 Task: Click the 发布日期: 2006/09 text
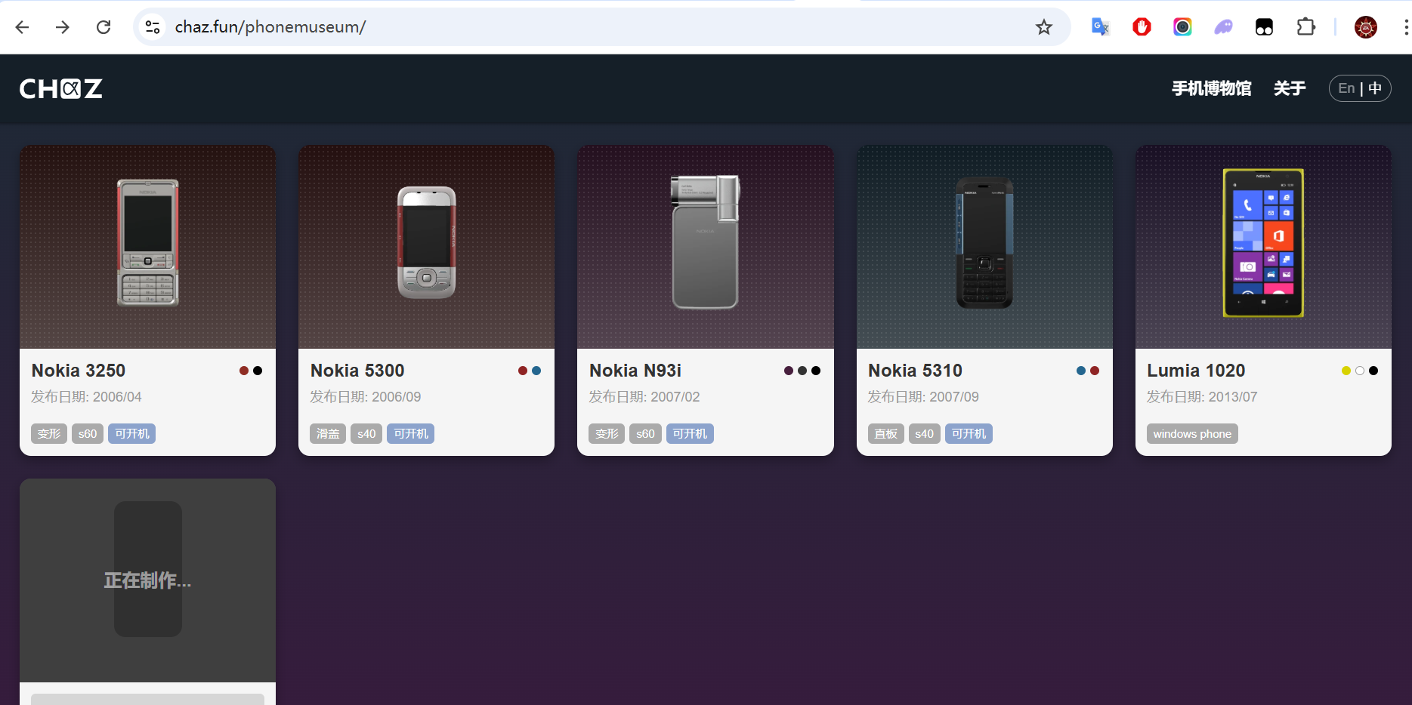point(366,397)
